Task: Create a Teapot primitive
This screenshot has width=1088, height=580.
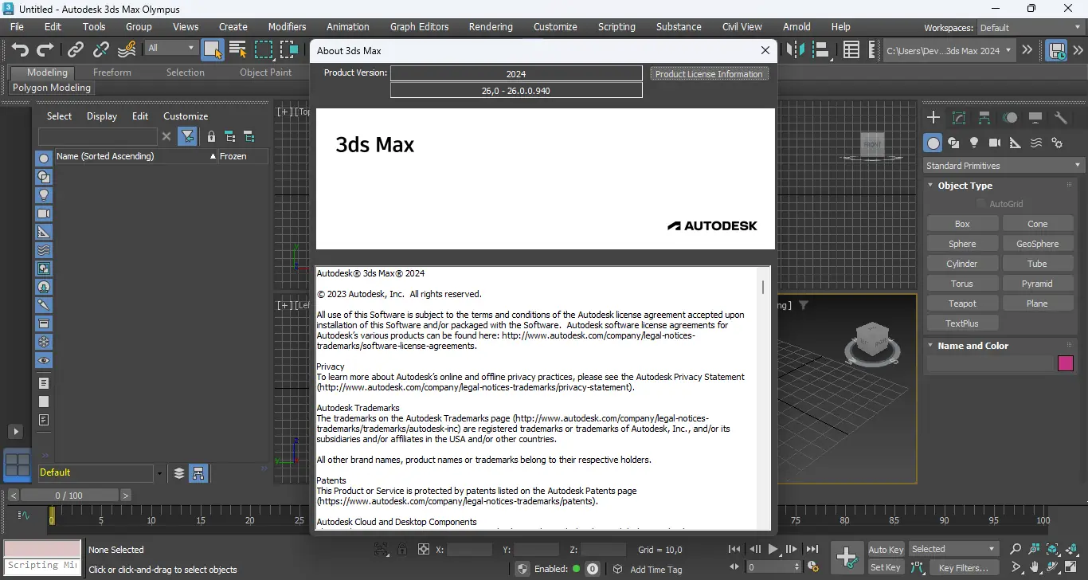Action: [962, 304]
